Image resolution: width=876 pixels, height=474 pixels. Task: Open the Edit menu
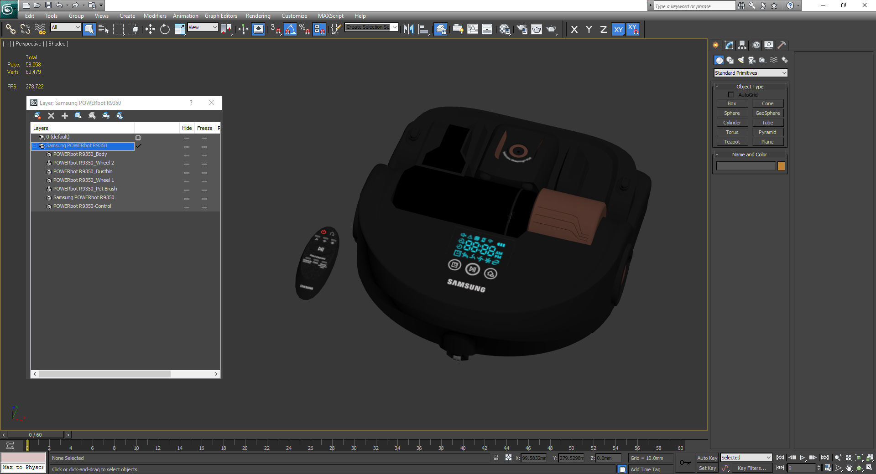30,15
